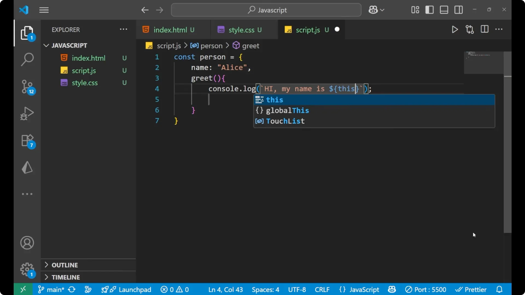Click the vertical editor scrollbar thumb

click(507, 142)
